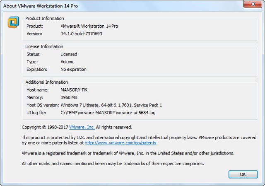Viewport: 265px width, 186px height.
Task: Click the VMware Workstation logo icon
Action: pos(14,22)
